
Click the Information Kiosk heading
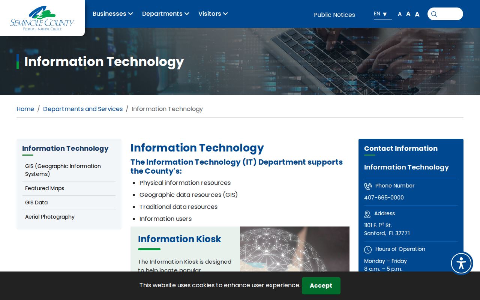[180, 239]
